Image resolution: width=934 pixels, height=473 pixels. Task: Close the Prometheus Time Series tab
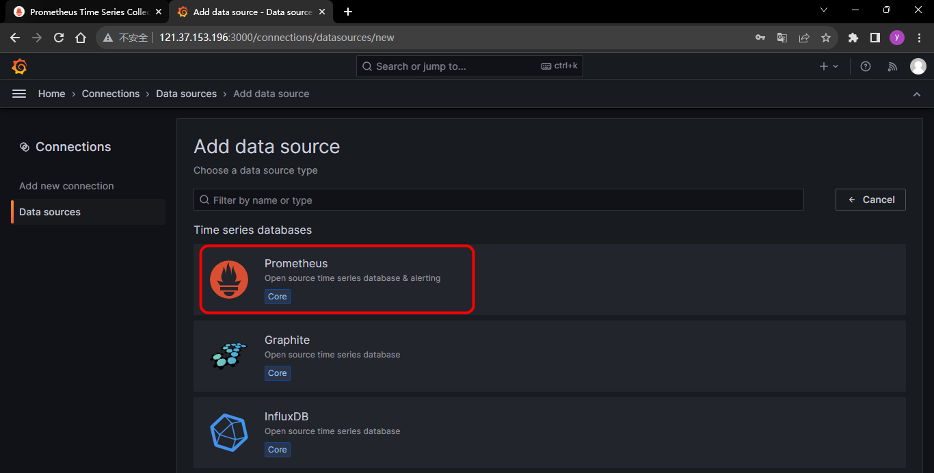[159, 12]
